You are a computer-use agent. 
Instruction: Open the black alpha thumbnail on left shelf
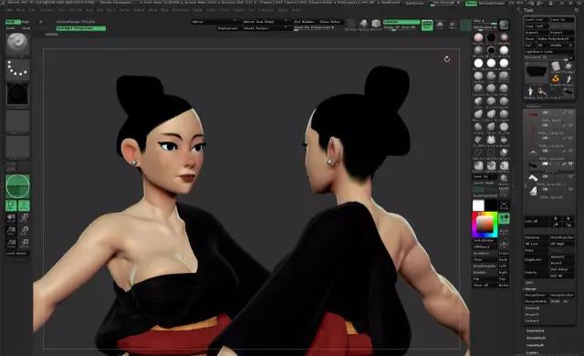[17, 93]
